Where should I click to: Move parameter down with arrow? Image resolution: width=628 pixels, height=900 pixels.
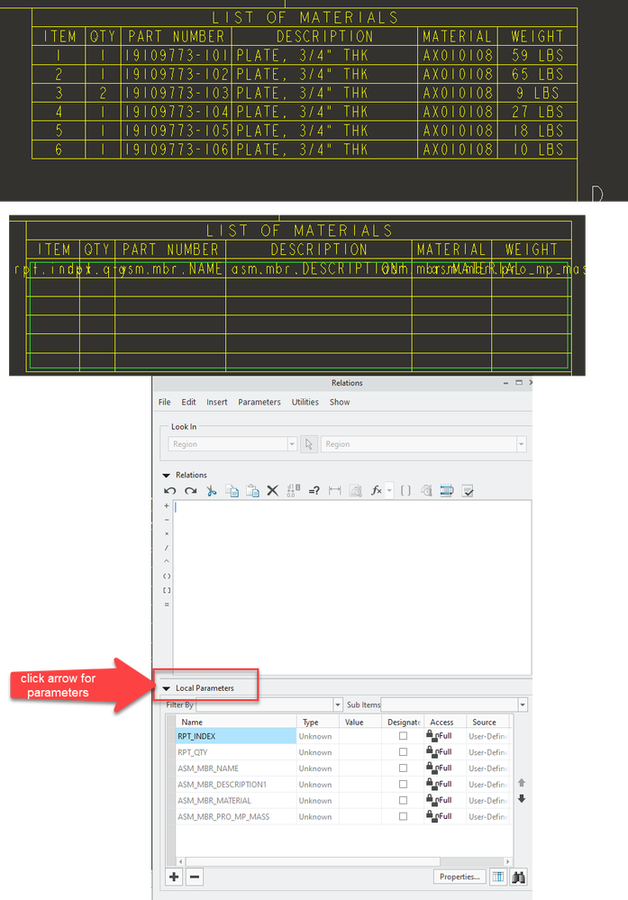(521, 798)
